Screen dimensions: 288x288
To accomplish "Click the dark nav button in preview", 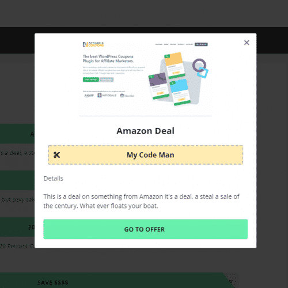I will pyautogui.click(x=201, y=44).
